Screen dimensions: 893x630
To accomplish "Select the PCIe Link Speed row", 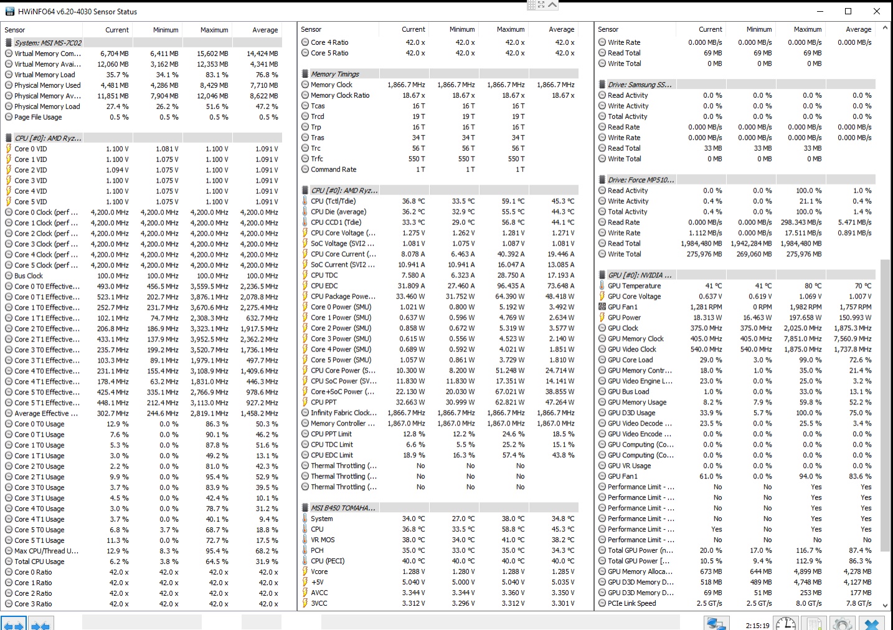I will 735,603.
